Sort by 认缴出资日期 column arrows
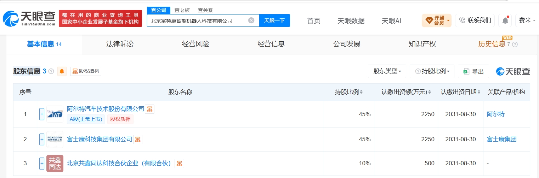Screen dimensions: 539x178 click(479, 92)
